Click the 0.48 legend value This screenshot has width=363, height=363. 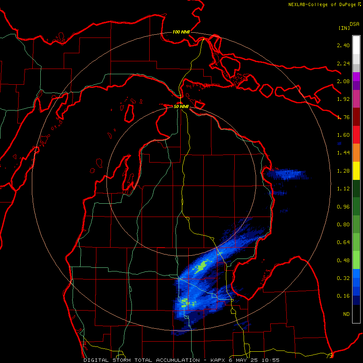(x=343, y=261)
